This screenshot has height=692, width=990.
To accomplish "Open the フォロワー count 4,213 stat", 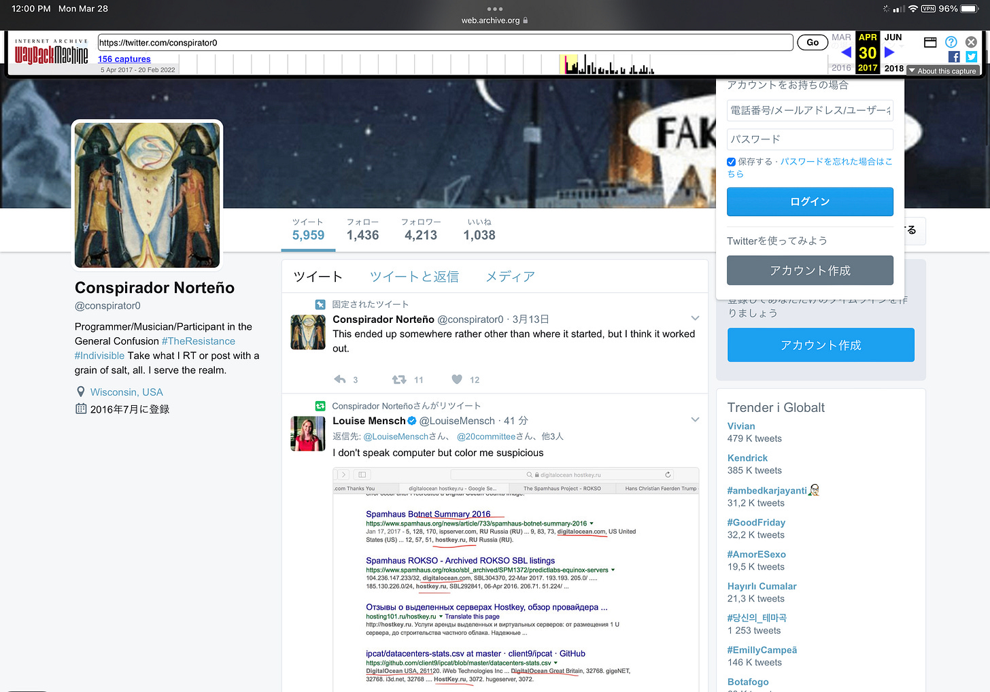I will point(421,230).
